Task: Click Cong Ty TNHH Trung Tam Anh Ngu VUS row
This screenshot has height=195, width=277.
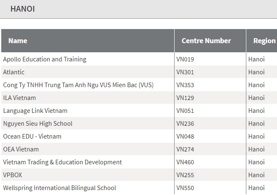Action: coord(78,85)
